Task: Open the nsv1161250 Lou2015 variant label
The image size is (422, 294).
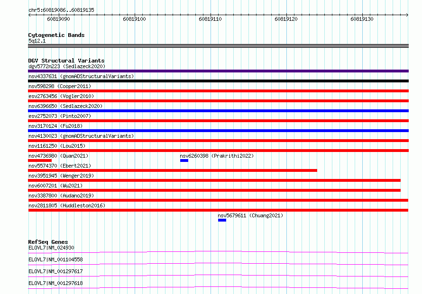Action: point(57,146)
